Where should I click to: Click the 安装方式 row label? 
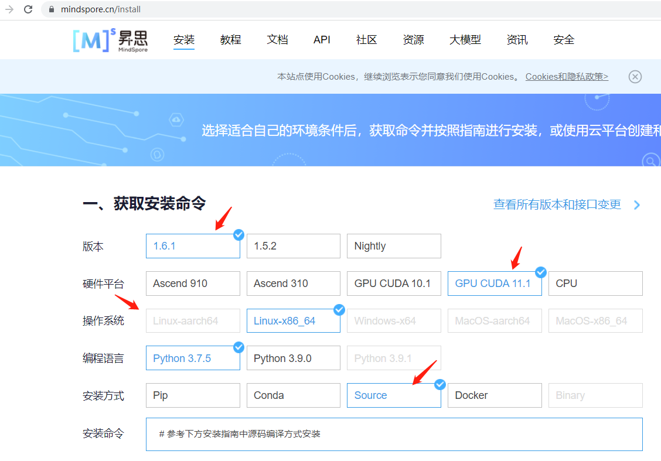pyautogui.click(x=103, y=395)
